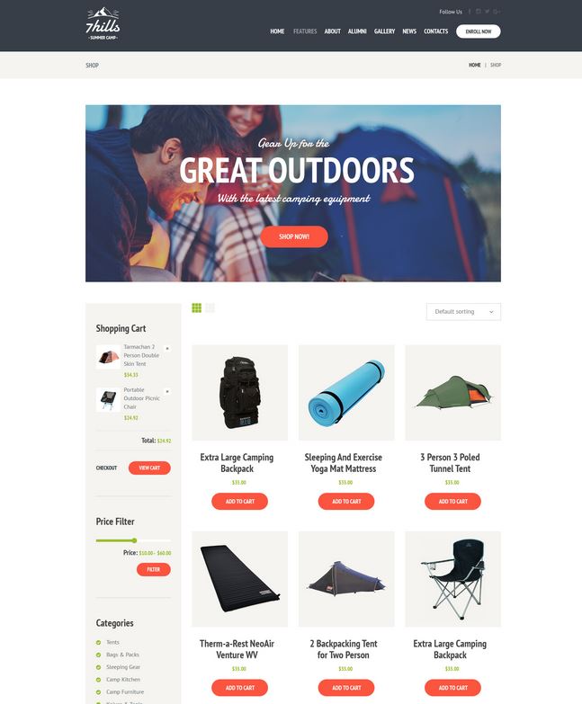The image size is (582, 704).
Task: Click the price filter slider handle
Action: (134, 540)
